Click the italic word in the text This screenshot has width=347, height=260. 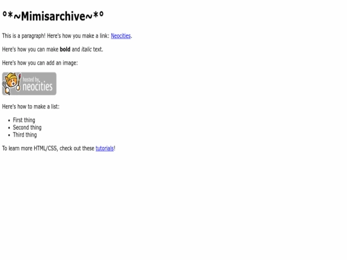point(86,49)
